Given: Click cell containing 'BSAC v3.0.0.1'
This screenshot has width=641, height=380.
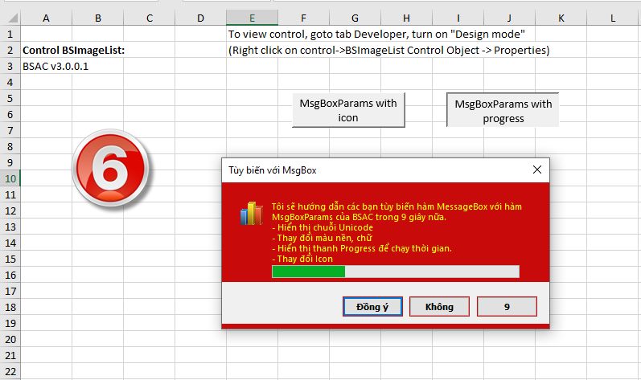Looking at the screenshot, I should point(55,66).
